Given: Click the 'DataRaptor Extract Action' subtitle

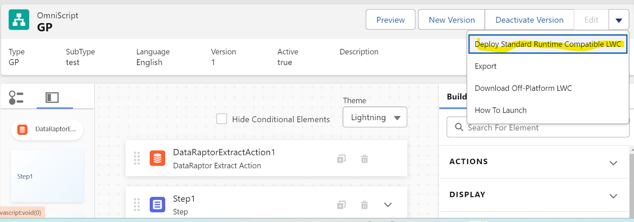Looking at the screenshot, I should (217, 166).
